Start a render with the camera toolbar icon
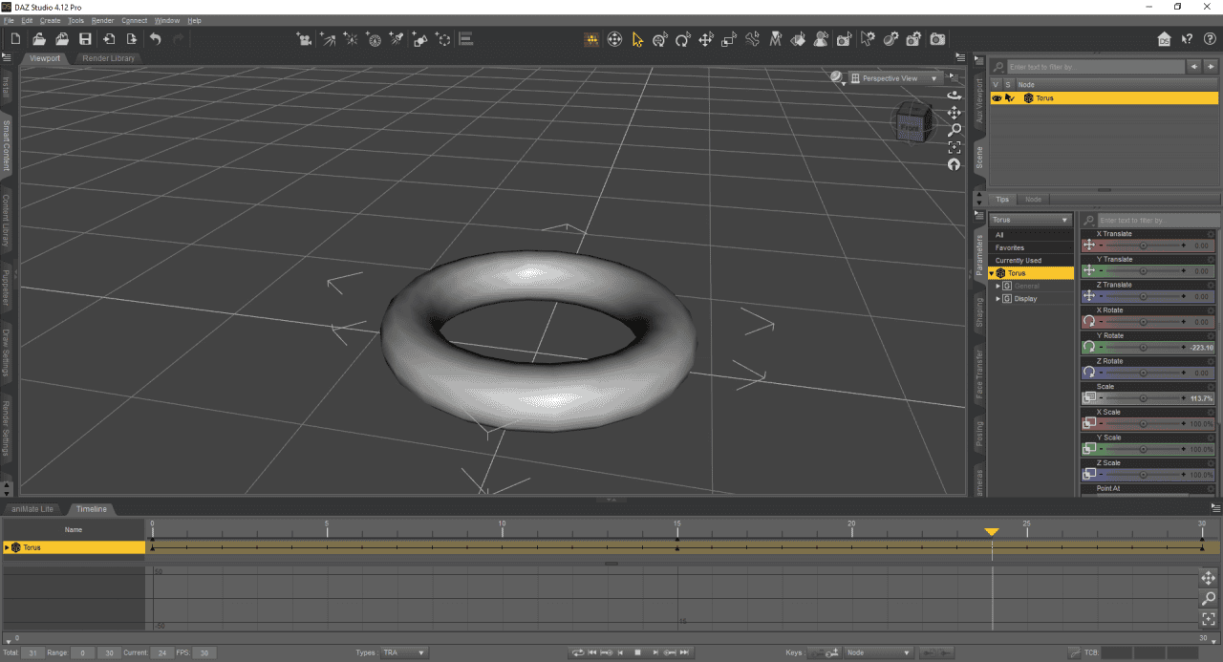Image resolution: width=1223 pixels, height=662 pixels. [x=936, y=38]
